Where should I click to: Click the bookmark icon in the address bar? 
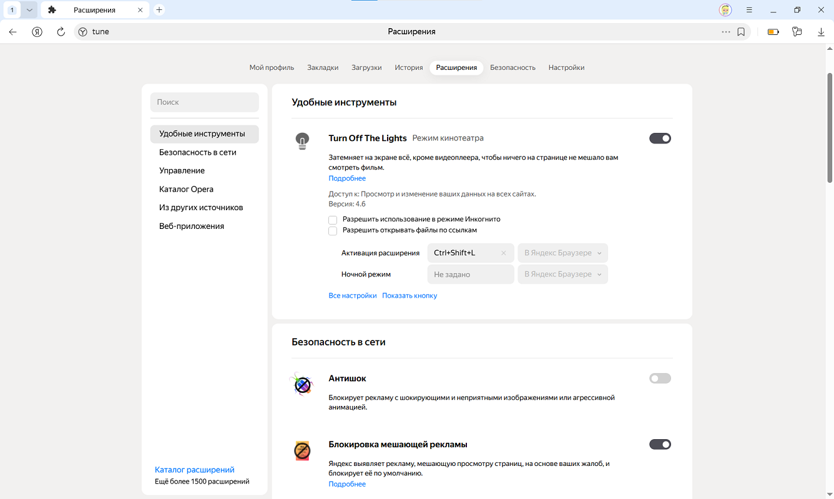(741, 32)
